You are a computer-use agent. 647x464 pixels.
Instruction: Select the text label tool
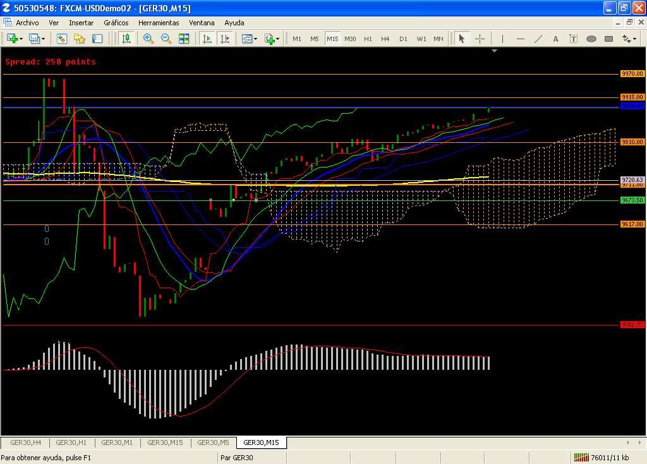tap(556, 39)
